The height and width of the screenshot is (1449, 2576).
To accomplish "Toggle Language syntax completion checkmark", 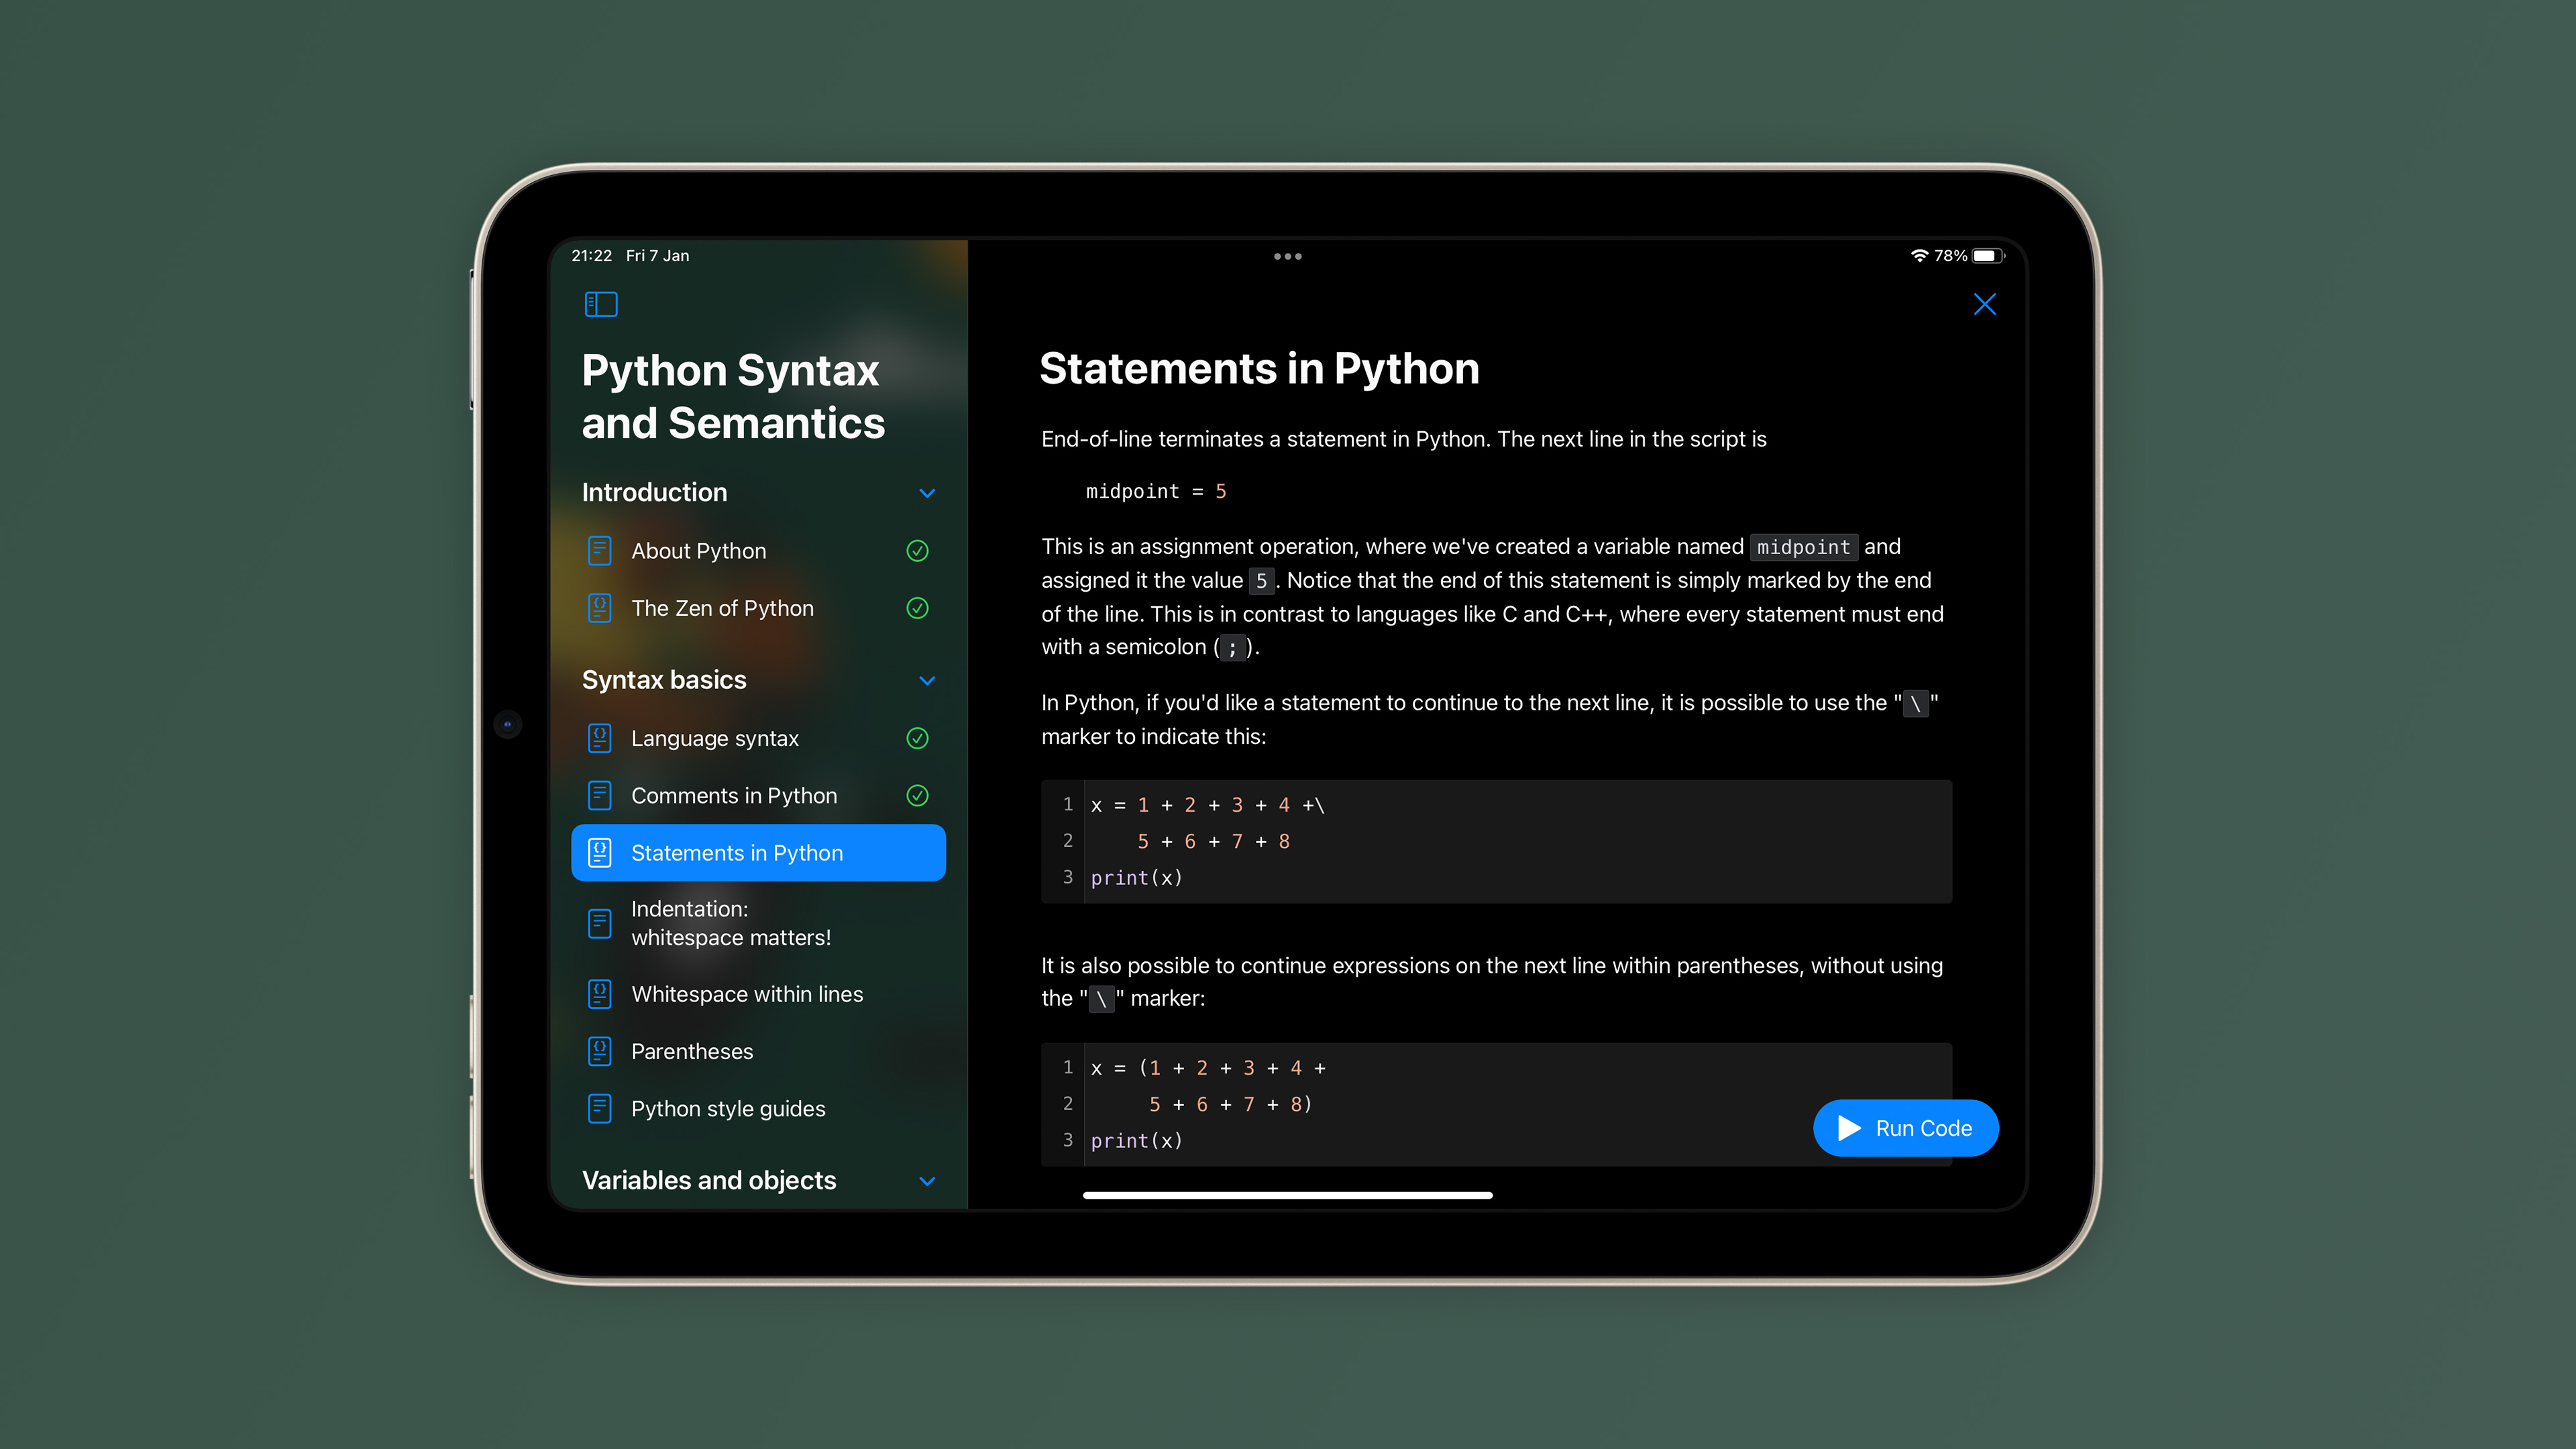I will [917, 738].
